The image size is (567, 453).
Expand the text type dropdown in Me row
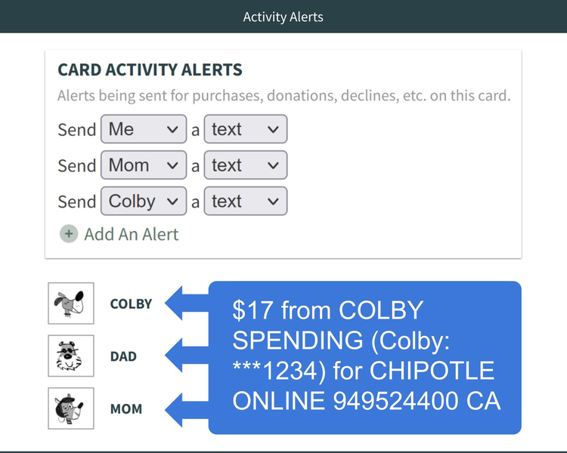click(x=246, y=129)
